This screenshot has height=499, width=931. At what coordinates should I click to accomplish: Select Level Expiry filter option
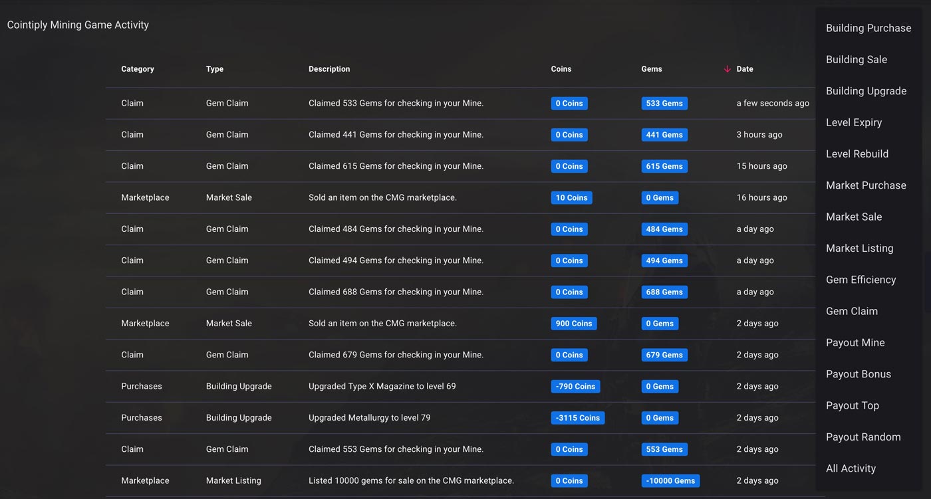point(854,122)
